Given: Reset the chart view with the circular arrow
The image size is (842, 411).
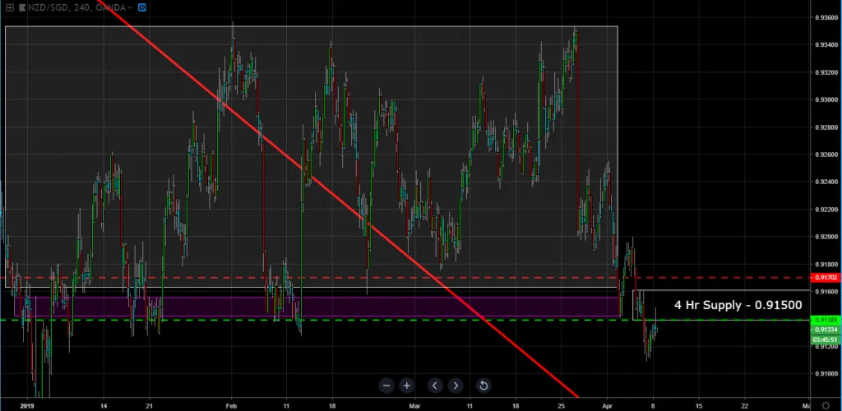Looking at the screenshot, I should click(x=483, y=386).
